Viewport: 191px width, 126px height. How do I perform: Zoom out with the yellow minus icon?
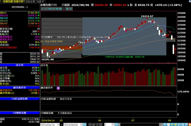click(172, 124)
